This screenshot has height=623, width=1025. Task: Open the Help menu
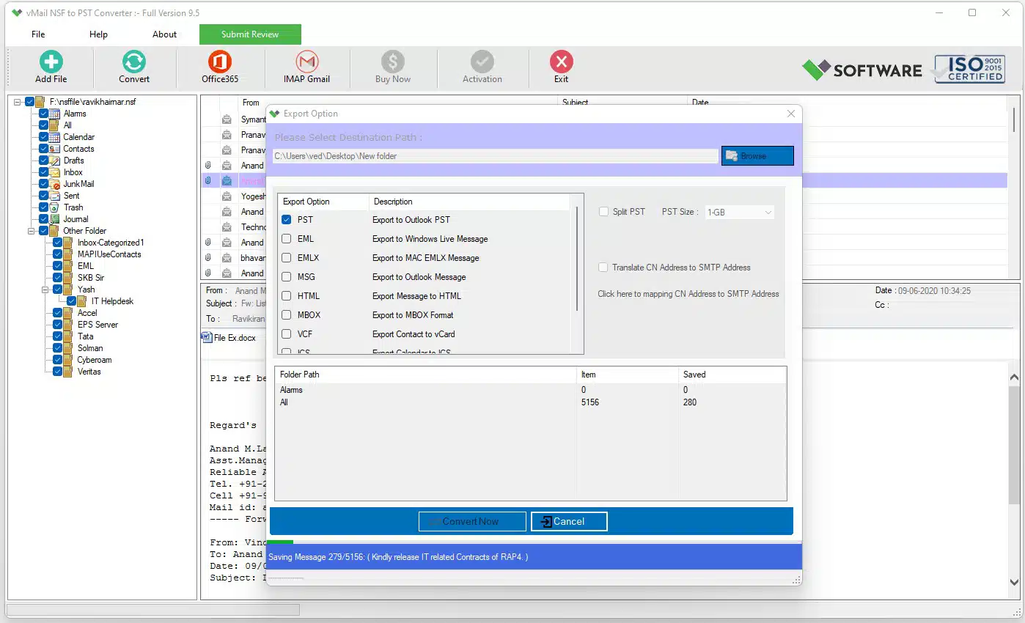coord(98,34)
